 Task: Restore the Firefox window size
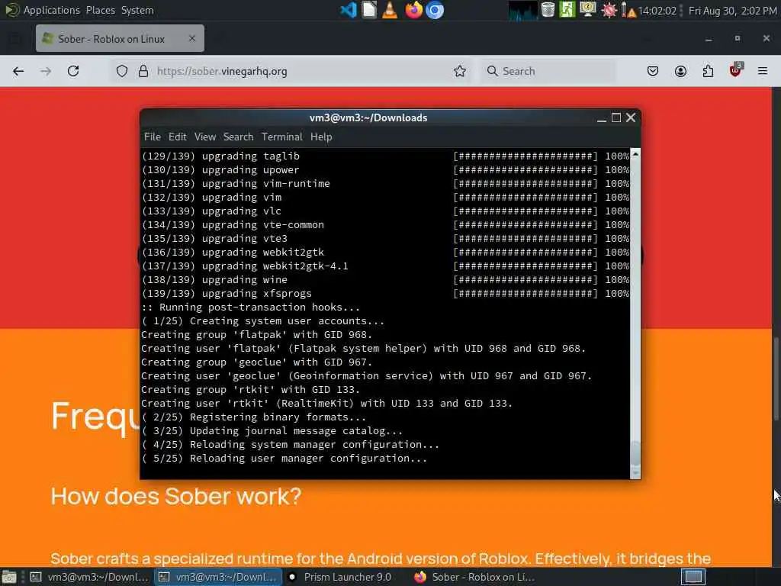[738, 38]
